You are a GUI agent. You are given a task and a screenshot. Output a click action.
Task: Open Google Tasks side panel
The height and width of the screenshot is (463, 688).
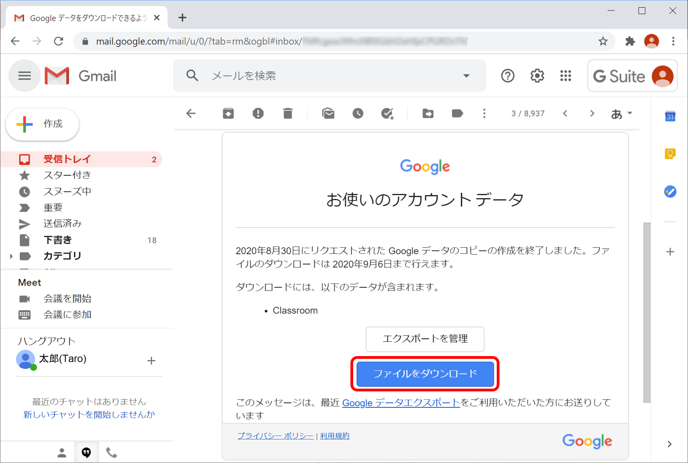pos(670,191)
